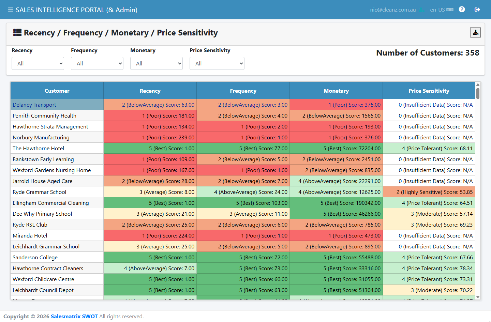Select Leichhardt Grammar School customer
The image size is (491, 322).
[57, 246]
